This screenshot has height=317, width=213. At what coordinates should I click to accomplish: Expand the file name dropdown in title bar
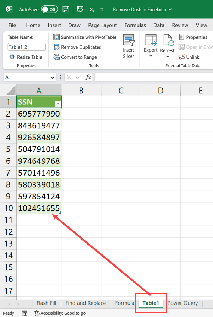(x=171, y=10)
